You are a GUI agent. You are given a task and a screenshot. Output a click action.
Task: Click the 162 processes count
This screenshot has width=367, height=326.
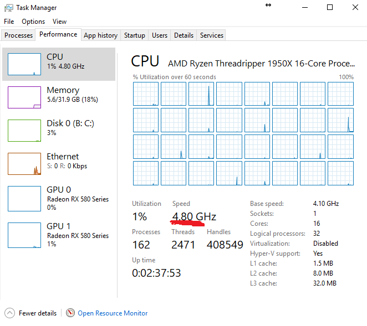141,245
